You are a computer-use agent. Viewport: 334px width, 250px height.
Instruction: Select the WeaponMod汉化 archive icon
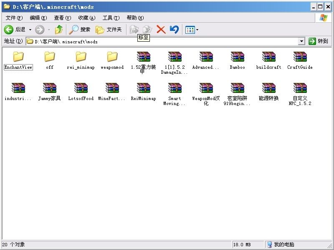pos(206,88)
